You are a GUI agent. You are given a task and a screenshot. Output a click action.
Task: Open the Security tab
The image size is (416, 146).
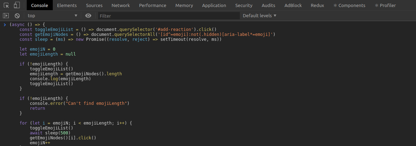[244, 5]
